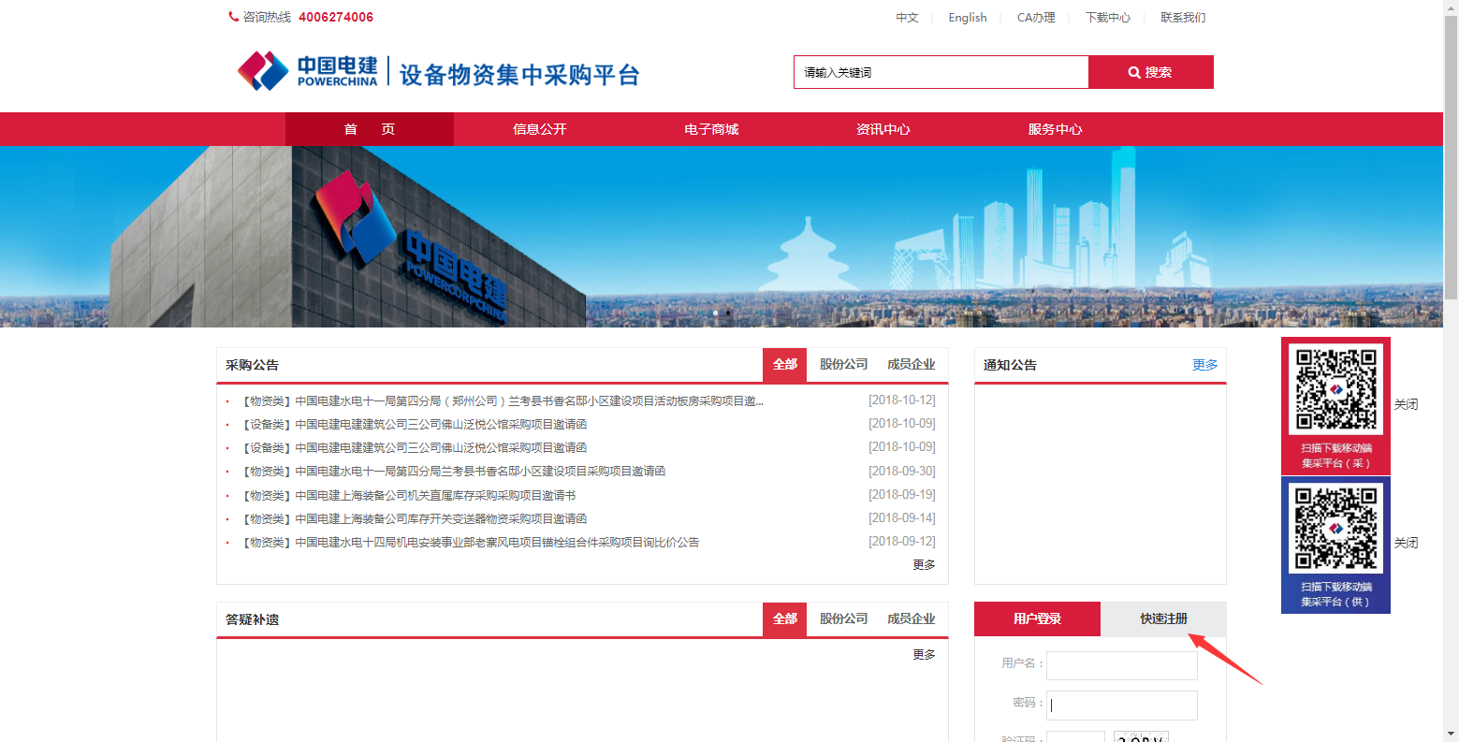Click 更多 in 通知公告 header
This screenshot has height=742, width=1459.
click(x=1205, y=365)
